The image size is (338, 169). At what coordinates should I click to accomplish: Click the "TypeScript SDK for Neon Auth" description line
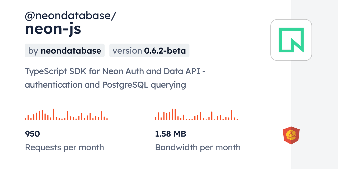coord(115,71)
